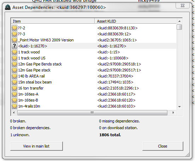Select the 15m steal box beam item

pos(35,82)
